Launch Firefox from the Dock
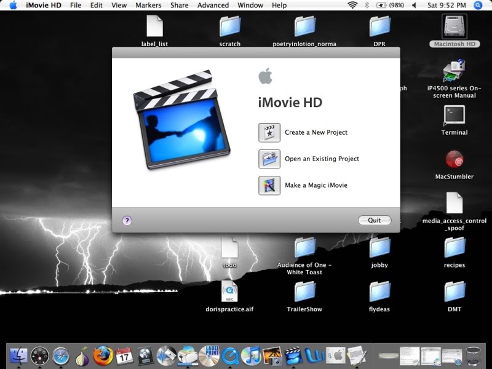492x369 pixels. click(103, 356)
